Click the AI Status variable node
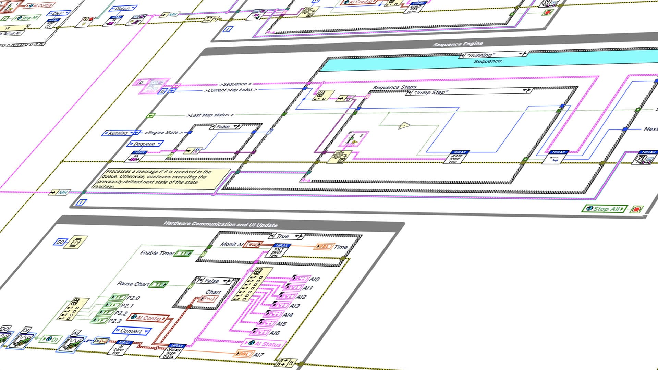Viewport: 658px width, 370px height. click(265, 344)
